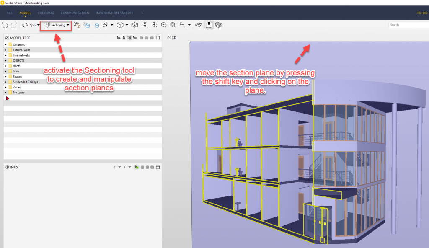429x248 pixels.
Task: Click the floor grid plane icon
Action: pyautogui.click(x=198, y=25)
